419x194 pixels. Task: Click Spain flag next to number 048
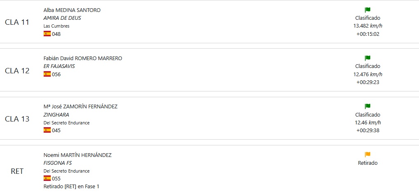click(47, 34)
